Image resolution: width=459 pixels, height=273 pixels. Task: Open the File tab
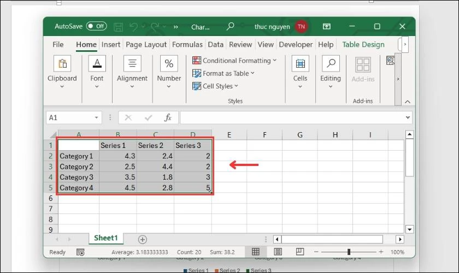pos(58,44)
